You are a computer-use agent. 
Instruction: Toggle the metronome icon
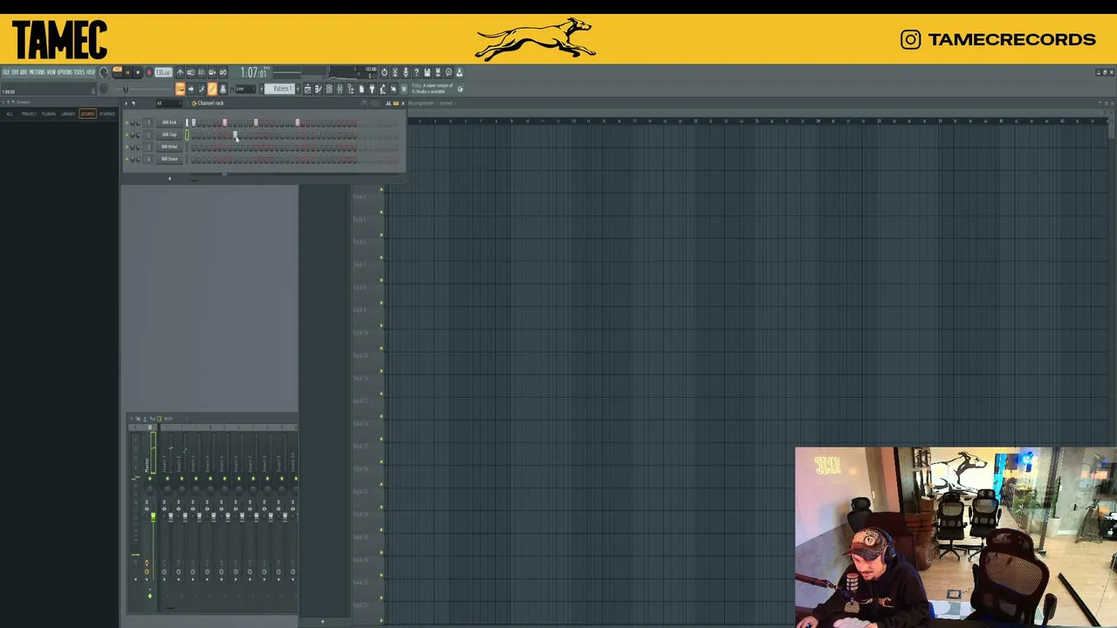pos(180,72)
